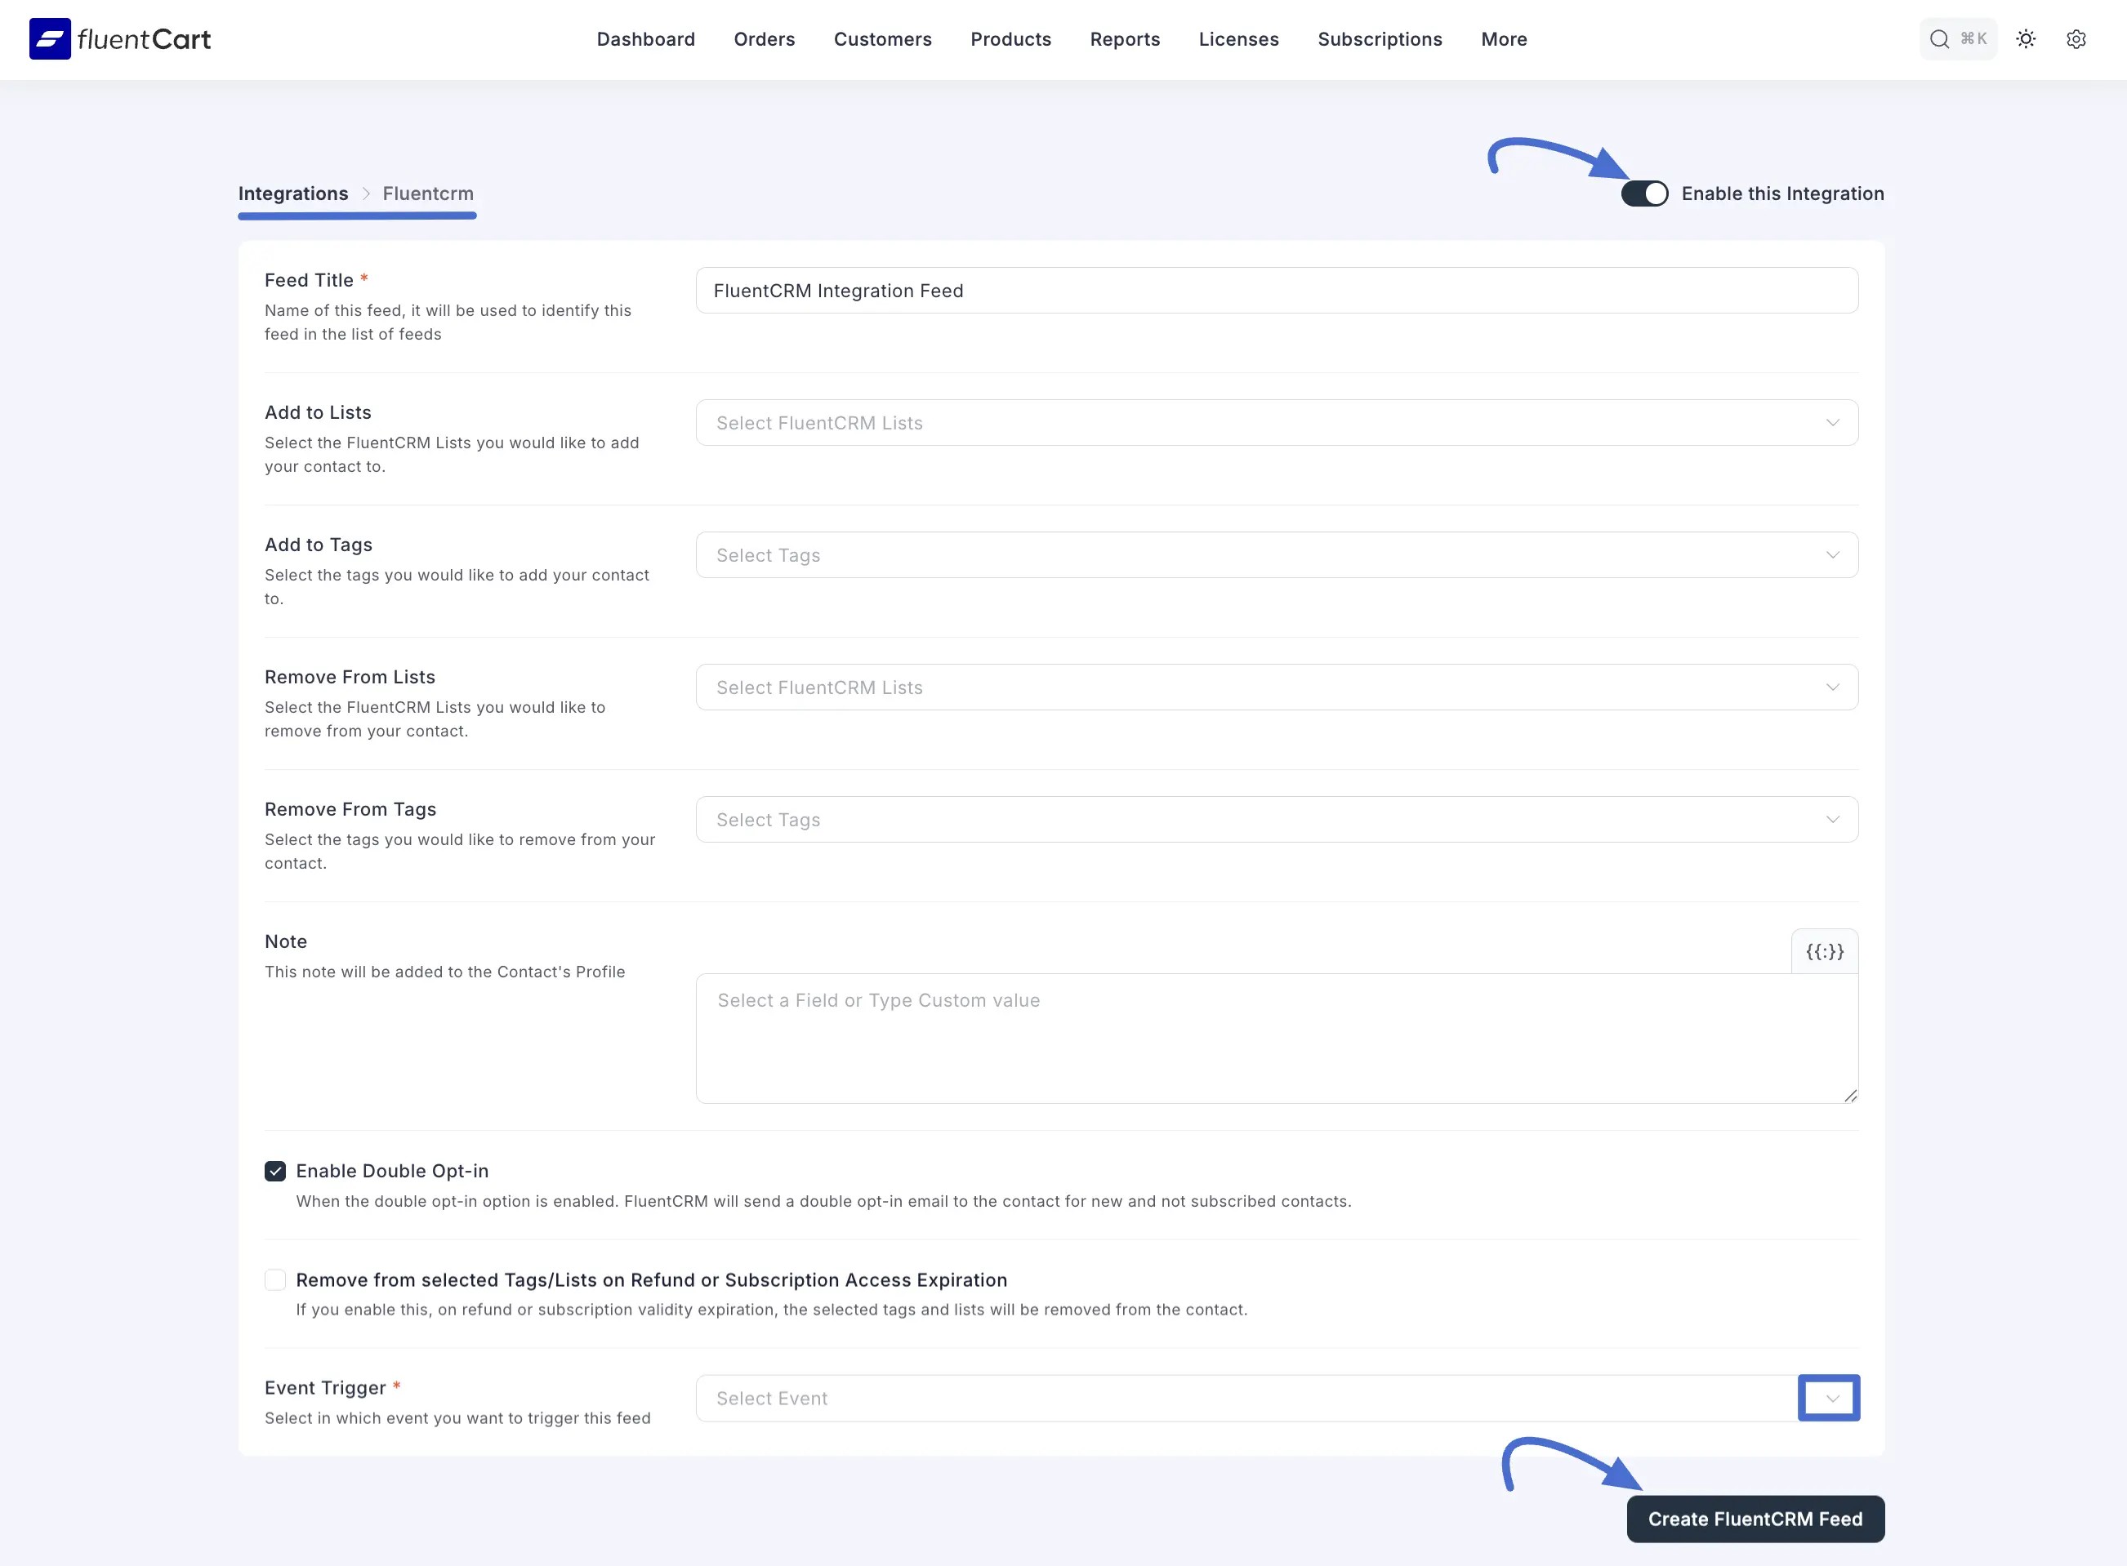Open the Products menu
Viewport: 2127px width, 1566px height.
(x=1011, y=39)
